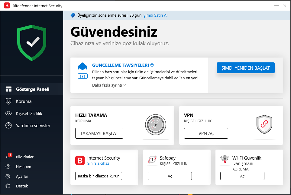
Task: Open the Gösterge Paneli section
Action: tap(32, 89)
